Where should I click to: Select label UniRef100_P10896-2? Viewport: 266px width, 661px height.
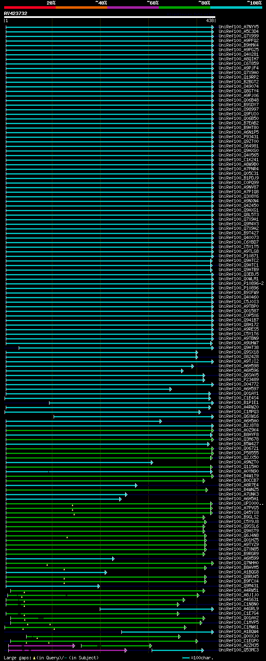[241, 283]
